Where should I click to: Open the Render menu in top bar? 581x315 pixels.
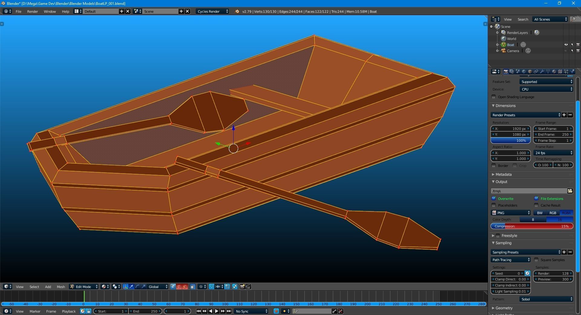point(32,12)
